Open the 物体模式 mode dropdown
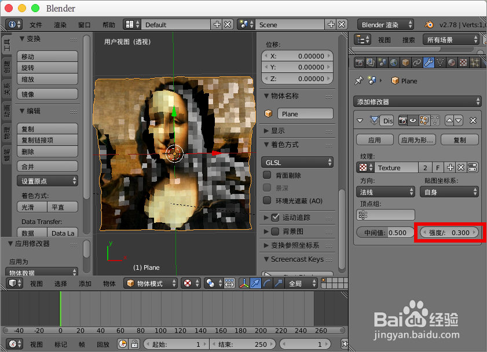This screenshot has width=487, height=352. [151, 283]
